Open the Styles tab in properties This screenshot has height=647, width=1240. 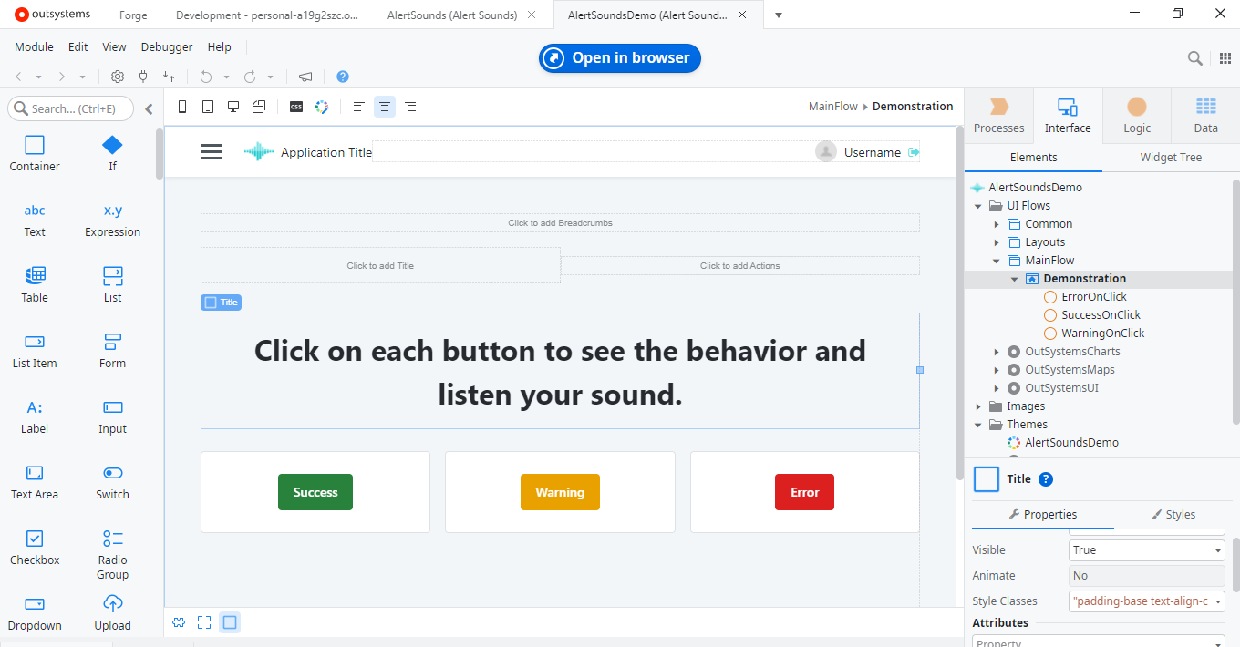tap(1173, 515)
